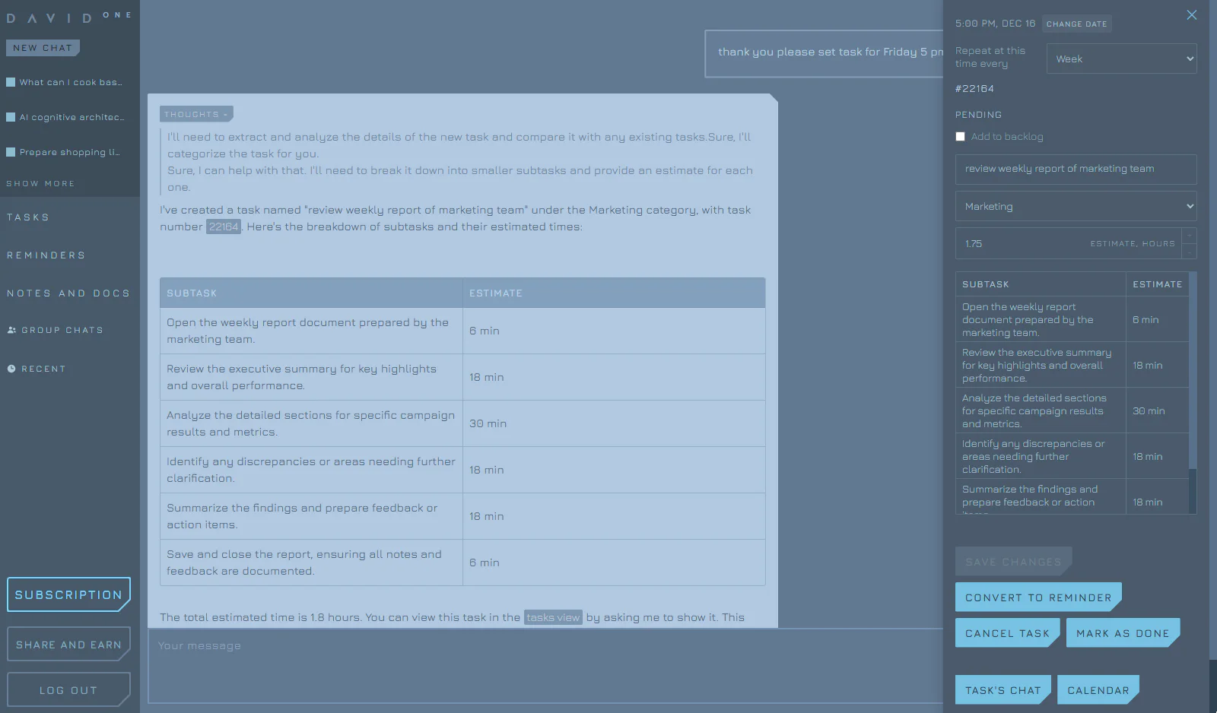
Task: Open the TASKS section in sidebar
Action: click(28, 217)
